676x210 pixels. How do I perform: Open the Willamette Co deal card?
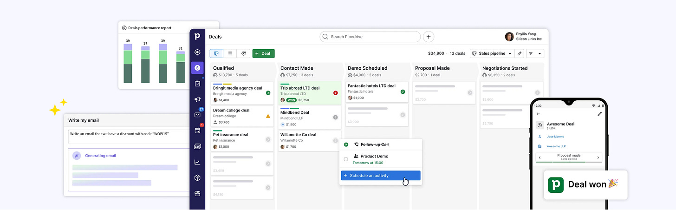click(x=309, y=140)
